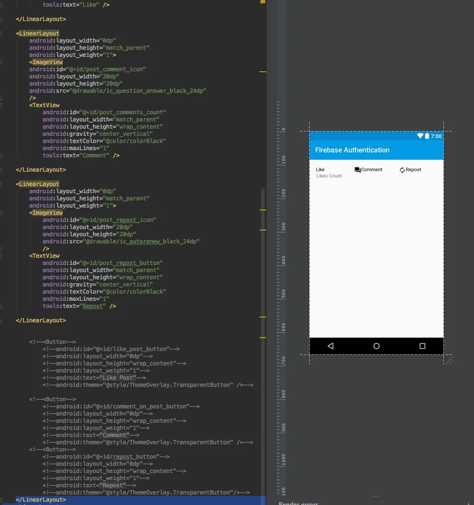474x505 pixels.
Task: Click the battery icon in the preview status bar
Action: 427,136
